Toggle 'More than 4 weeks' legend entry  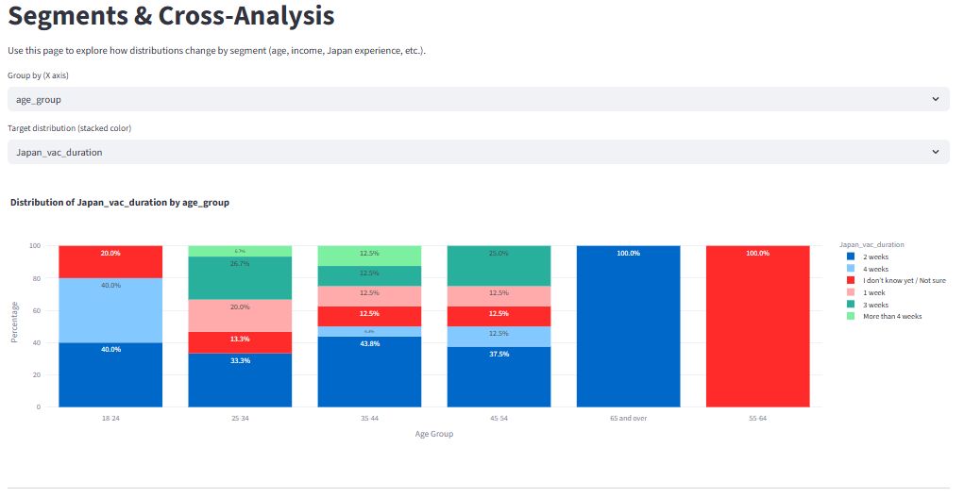(x=892, y=316)
